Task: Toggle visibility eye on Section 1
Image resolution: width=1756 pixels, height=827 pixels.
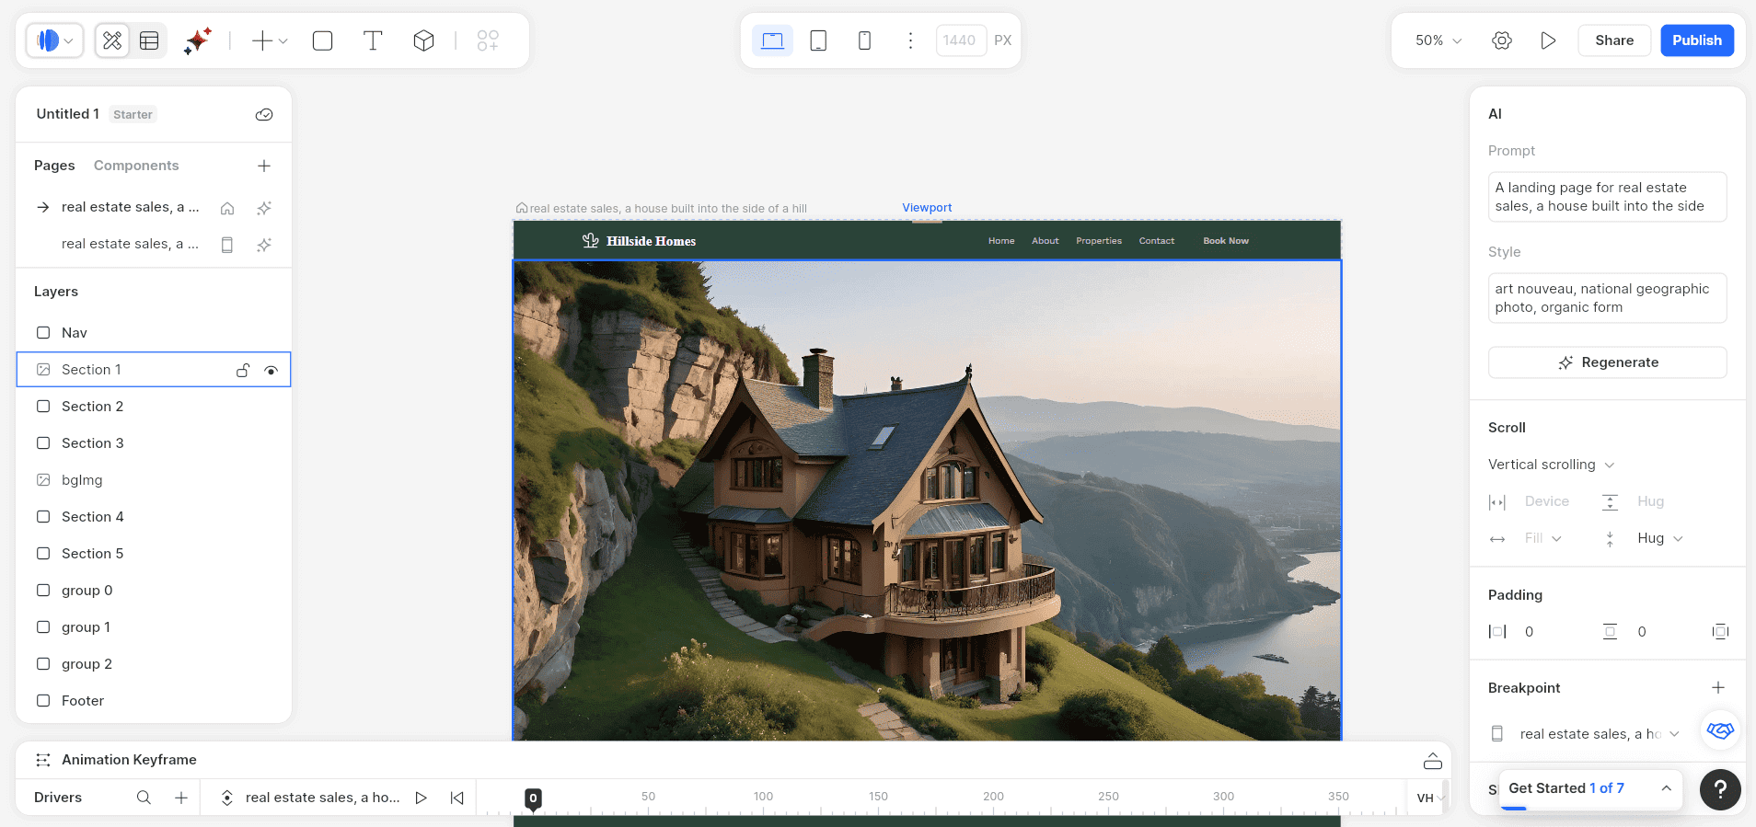Action: click(x=271, y=370)
